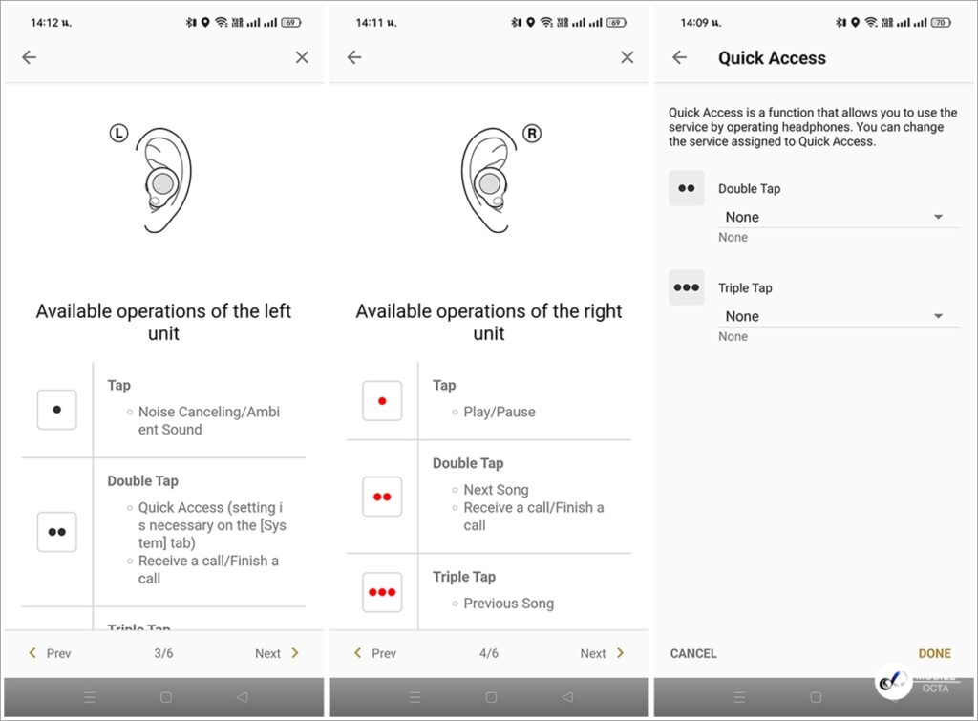Close the left unit operations guide
This screenshot has width=978, height=721.
click(x=302, y=57)
